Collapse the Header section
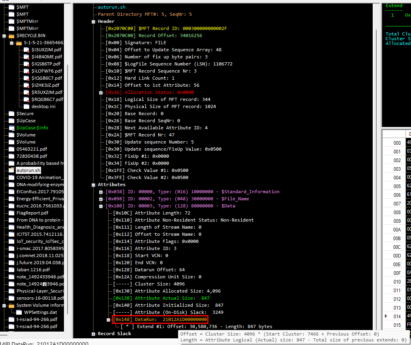The width and height of the screenshot is (411, 345). 94,21
